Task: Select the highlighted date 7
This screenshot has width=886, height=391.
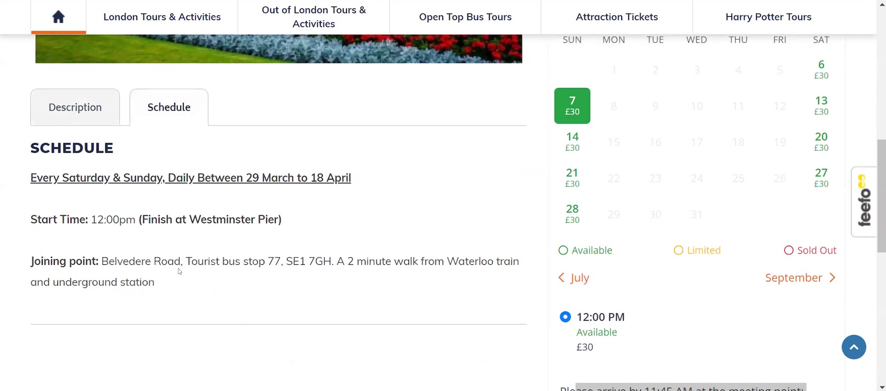Action: coord(572,106)
